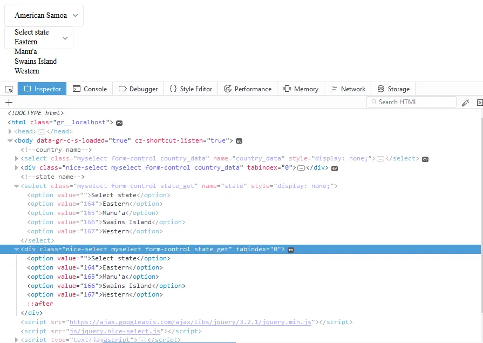
Task: Click ellipsis badge in text/javascript script row
Action: pos(142,340)
